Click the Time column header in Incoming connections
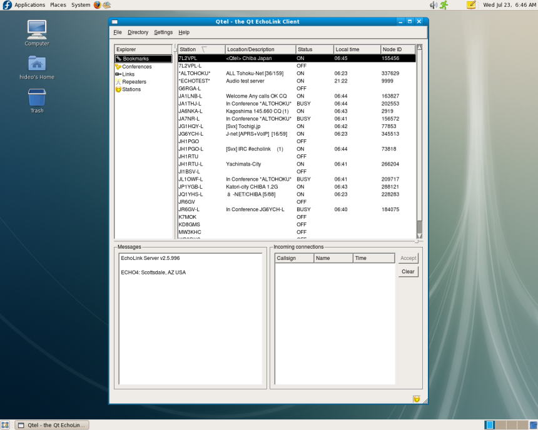 (374, 258)
